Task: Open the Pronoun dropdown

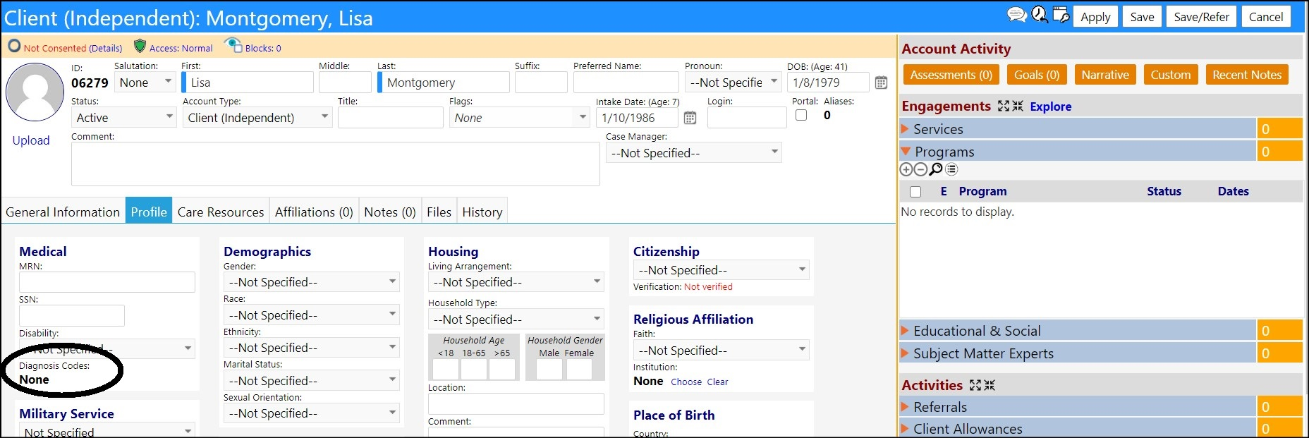Action: pos(733,82)
